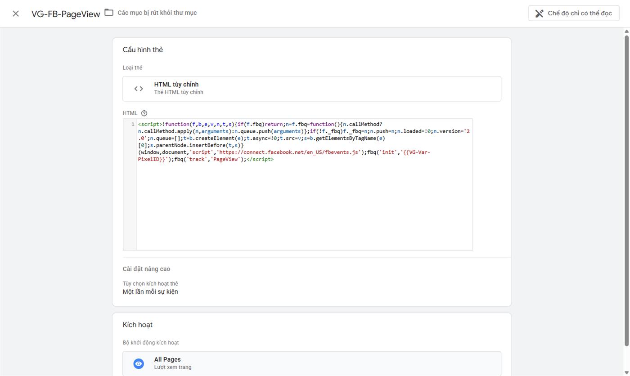Click the 'Loại thẻ' label
This screenshot has height=376, width=630.
click(132, 68)
